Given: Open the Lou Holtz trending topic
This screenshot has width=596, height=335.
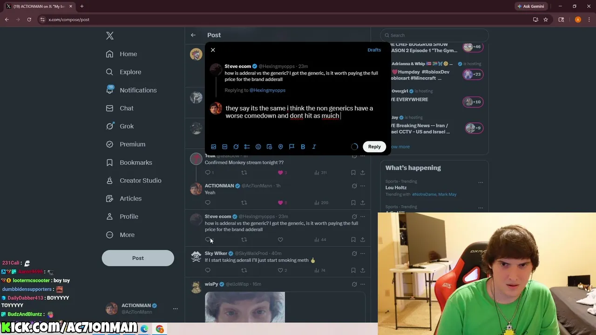Looking at the screenshot, I should (x=396, y=188).
